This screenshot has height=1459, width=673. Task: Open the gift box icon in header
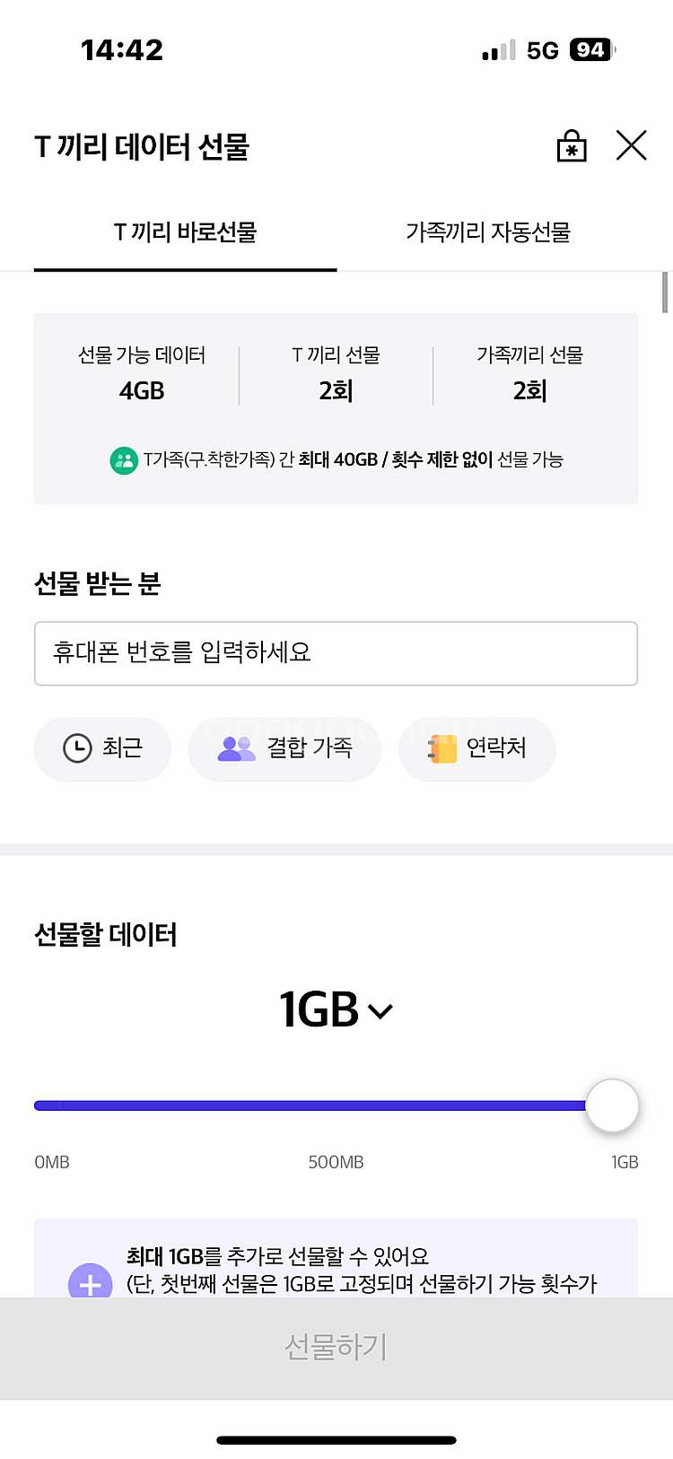point(572,145)
